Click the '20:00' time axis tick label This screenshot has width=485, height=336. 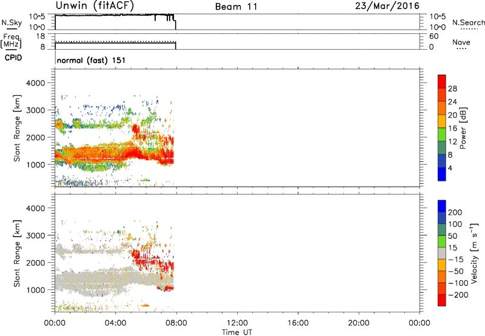pos(358,323)
